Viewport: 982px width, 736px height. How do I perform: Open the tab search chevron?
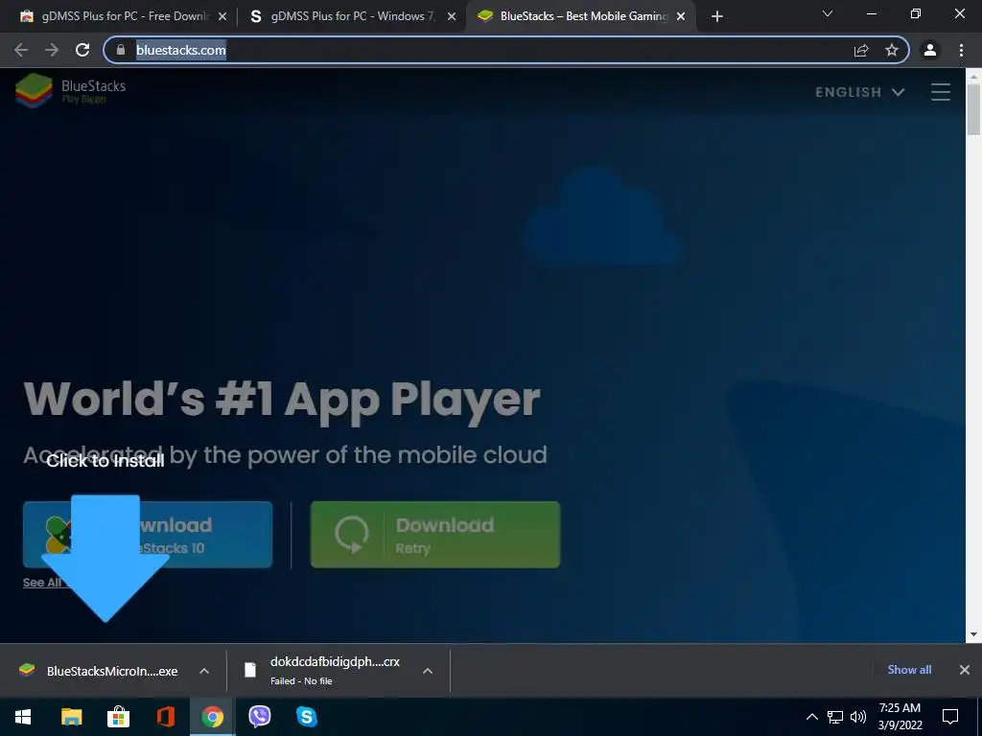pyautogui.click(x=828, y=13)
